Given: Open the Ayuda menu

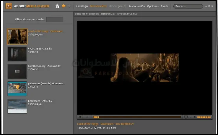Looking at the screenshot, I should 165,6.
